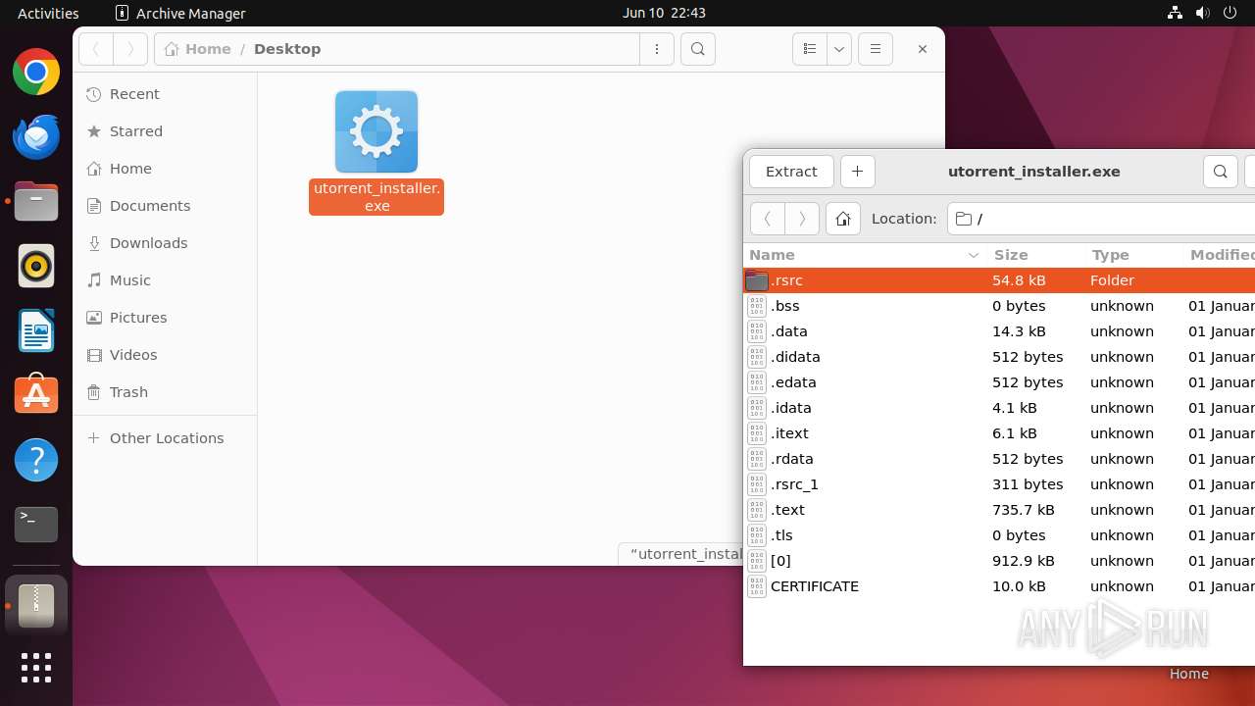The image size is (1255, 706).
Task: Click the Location input field
Action: 1101,219
